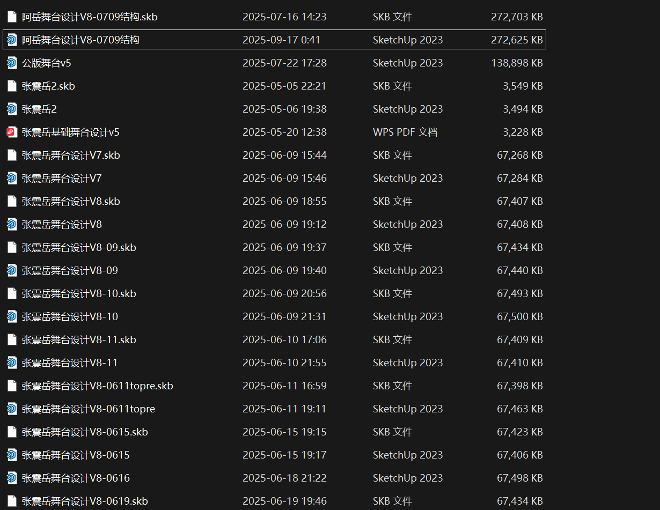Click the SketchUp icon of 张震岳舞台设计V7
660x510 pixels.
click(x=12, y=178)
